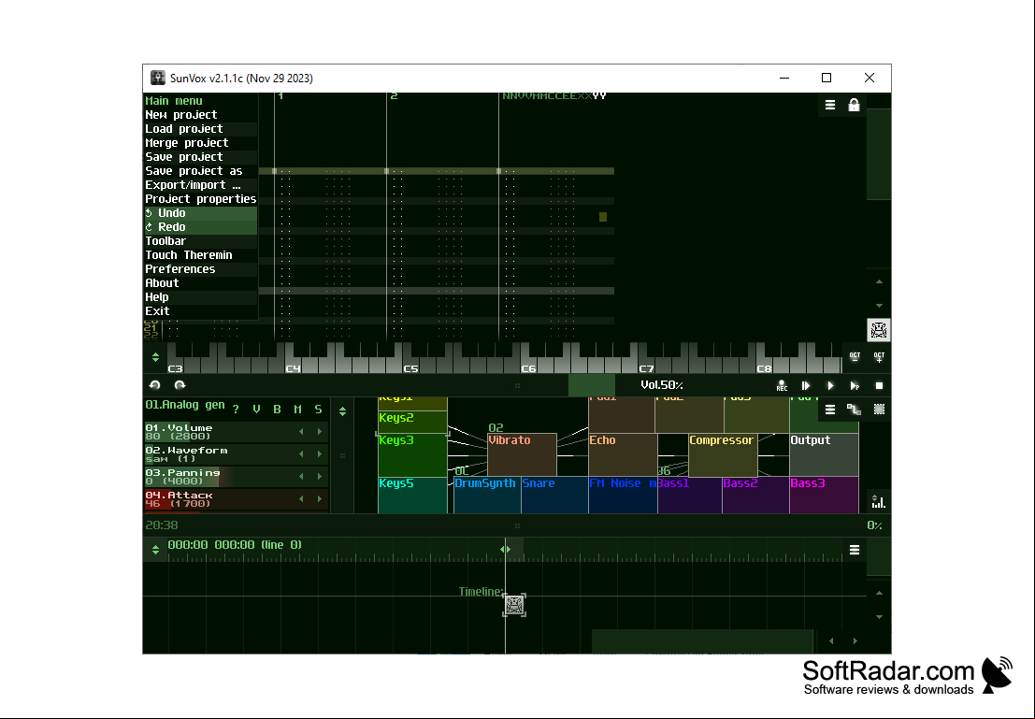1035x719 pixels.
Task: Enable recording with the REC button
Action: coord(782,385)
